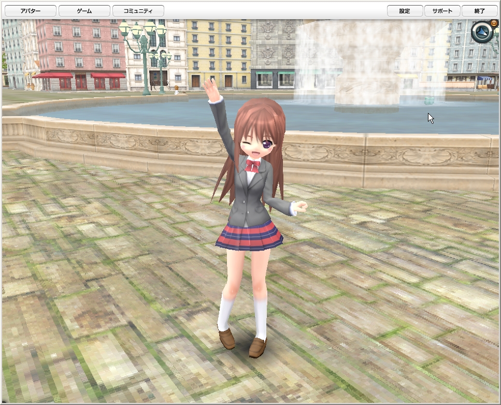The image size is (501, 405).
Task: Click the avatar's brown loafer shoe
Action: click(257, 348)
